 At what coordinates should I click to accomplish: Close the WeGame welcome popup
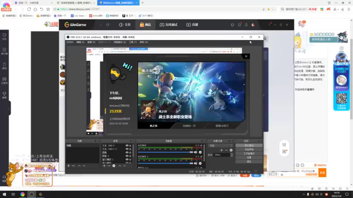(246, 56)
